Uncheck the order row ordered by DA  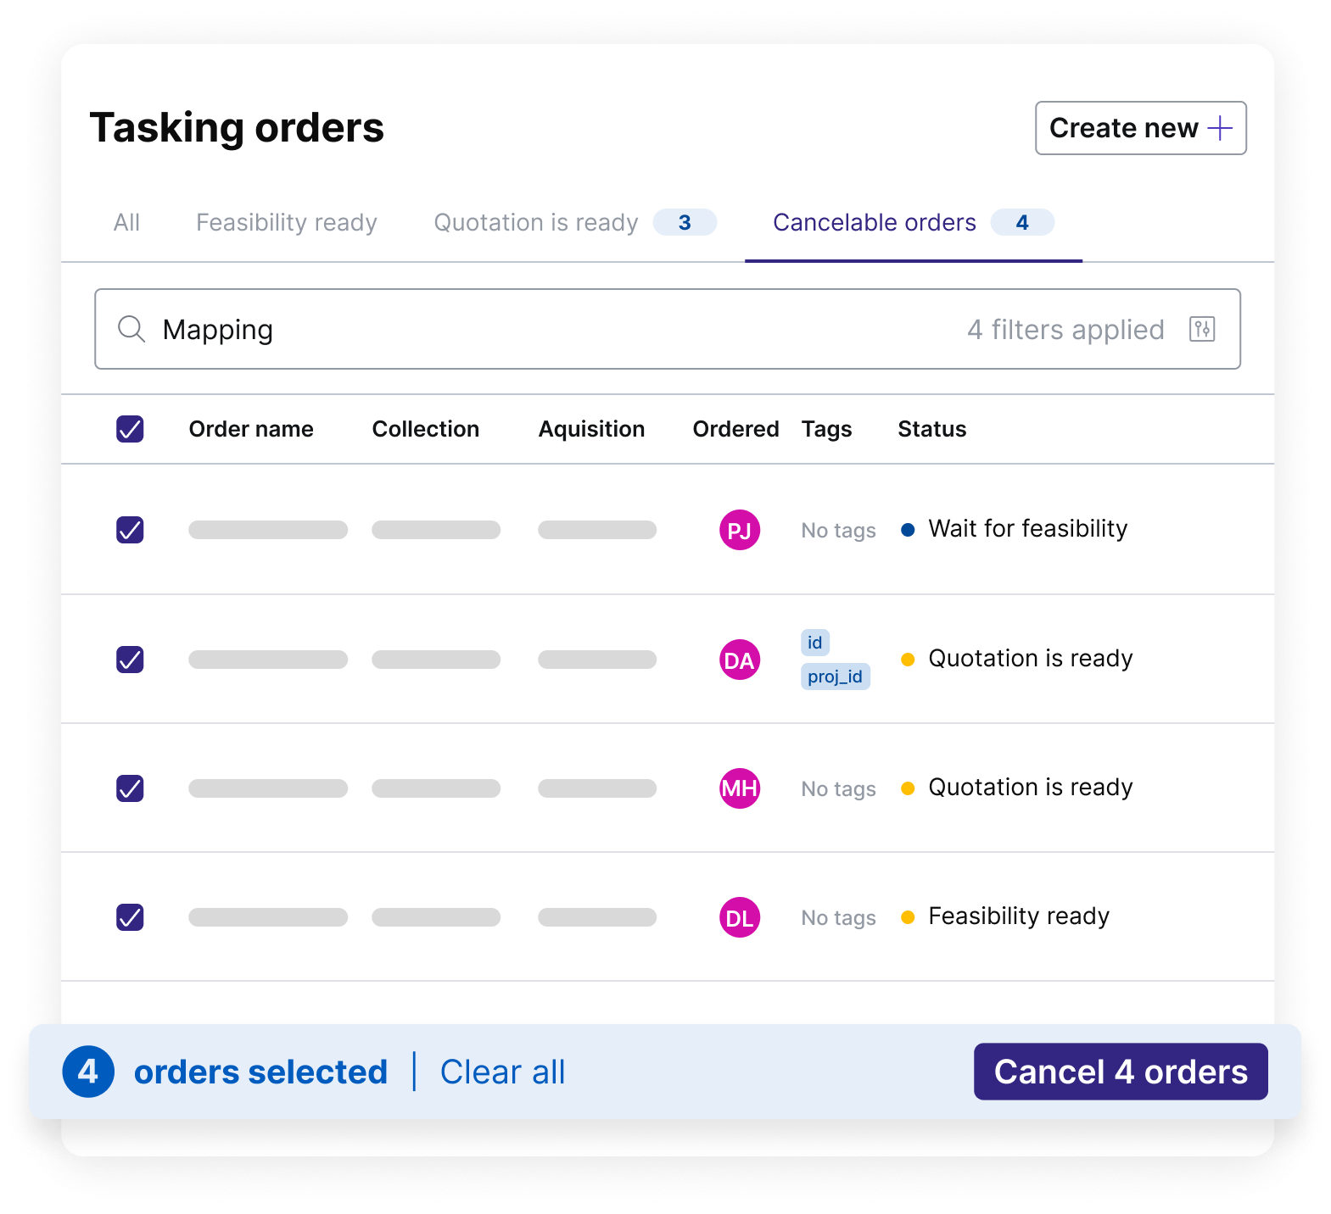(130, 659)
